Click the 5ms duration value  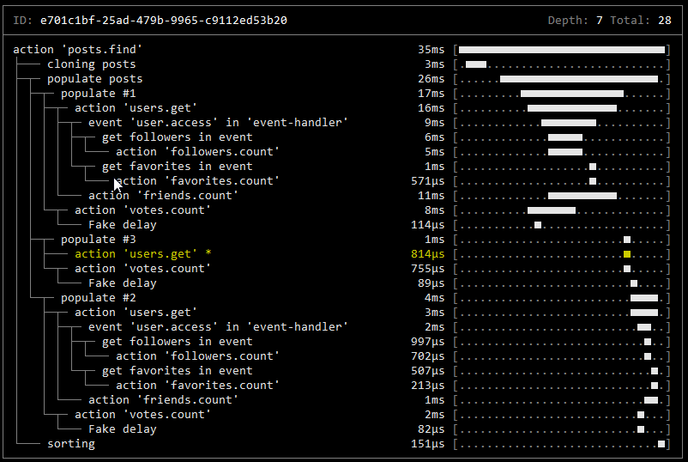[x=435, y=151]
